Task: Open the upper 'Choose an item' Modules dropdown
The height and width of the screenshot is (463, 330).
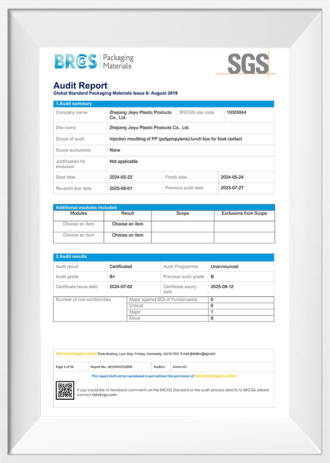Action: click(78, 224)
